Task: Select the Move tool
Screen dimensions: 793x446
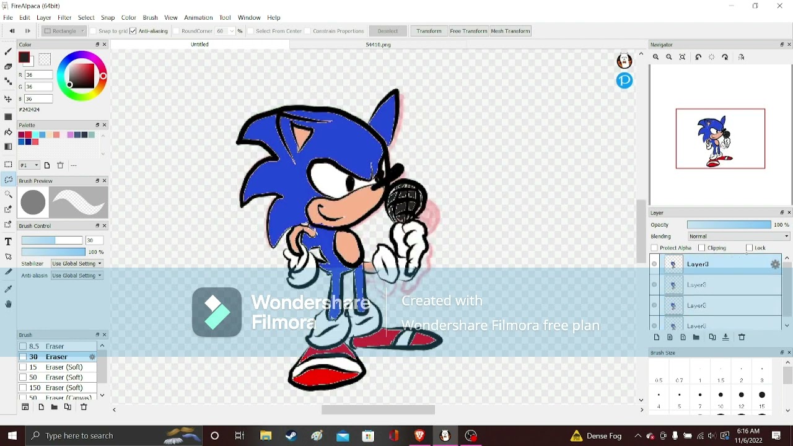Action: (8, 99)
